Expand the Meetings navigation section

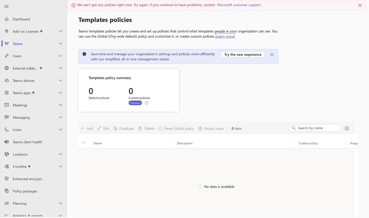(61, 105)
